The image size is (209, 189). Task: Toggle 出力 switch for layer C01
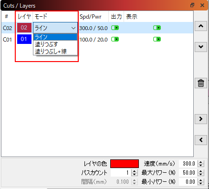tap(115, 39)
